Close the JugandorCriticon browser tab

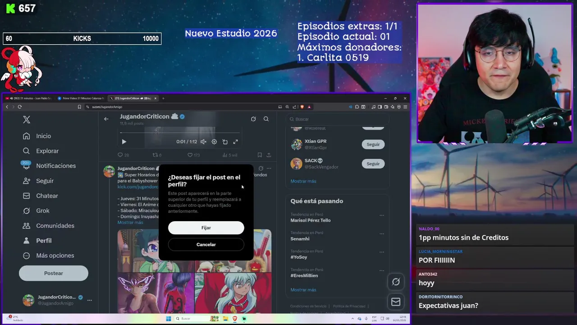pyautogui.click(x=156, y=98)
